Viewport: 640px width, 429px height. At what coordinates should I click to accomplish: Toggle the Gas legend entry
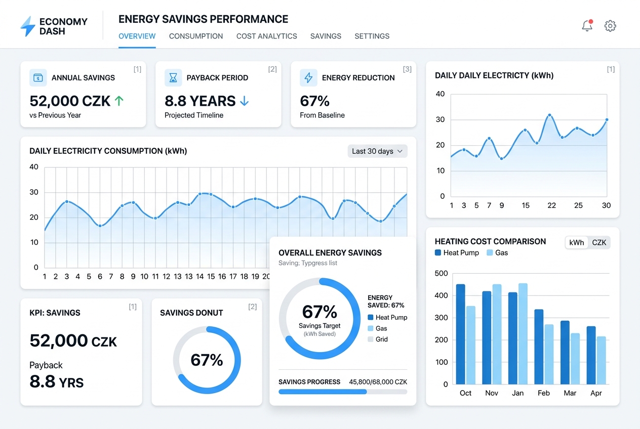(x=497, y=253)
